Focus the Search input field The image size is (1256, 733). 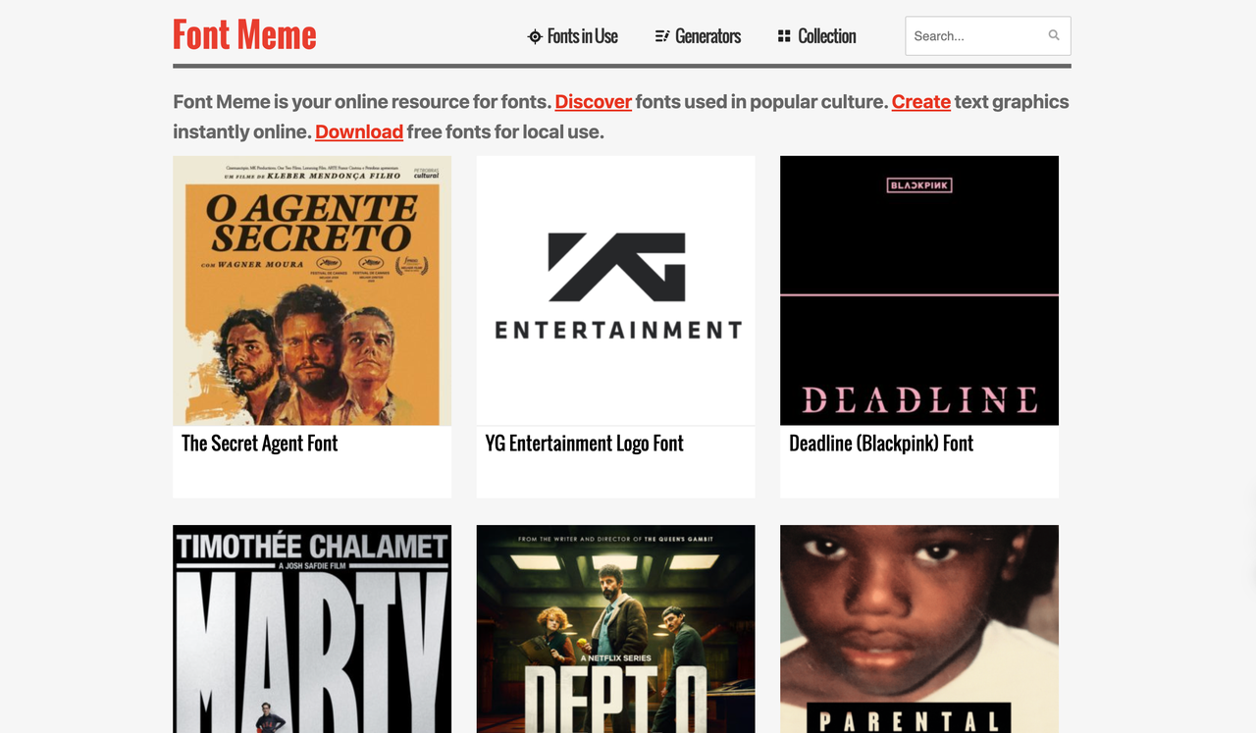point(976,35)
